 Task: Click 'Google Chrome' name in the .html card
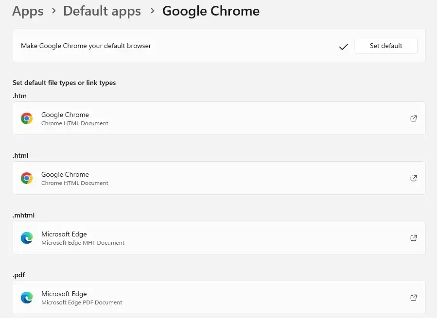click(x=65, y=174)
